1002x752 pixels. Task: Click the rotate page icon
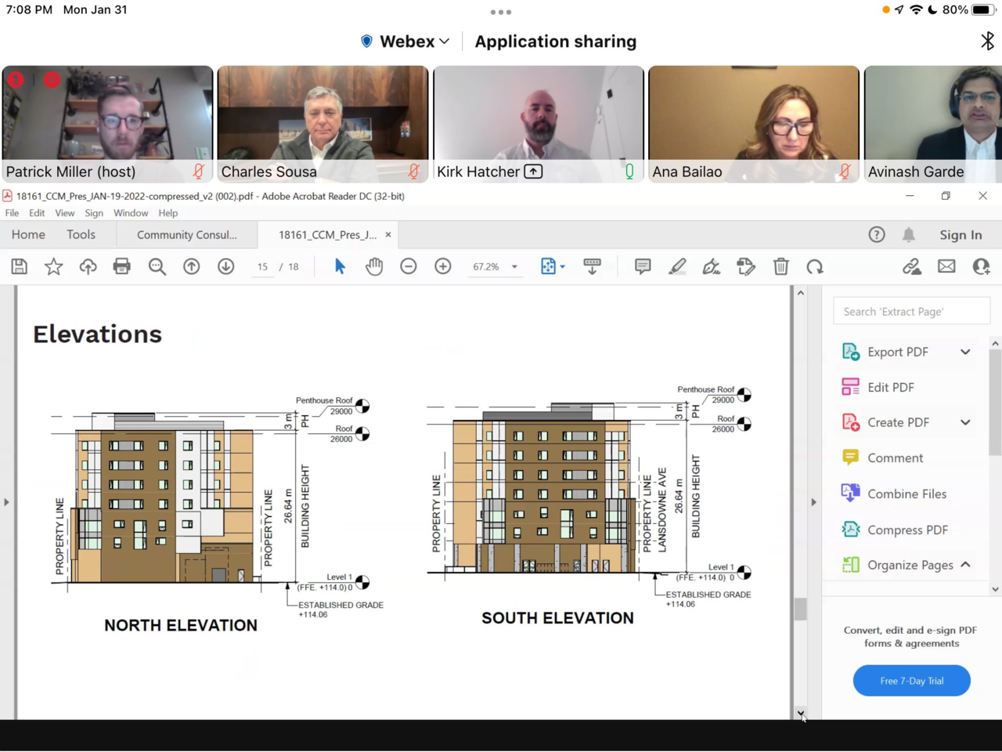point(815,267)
